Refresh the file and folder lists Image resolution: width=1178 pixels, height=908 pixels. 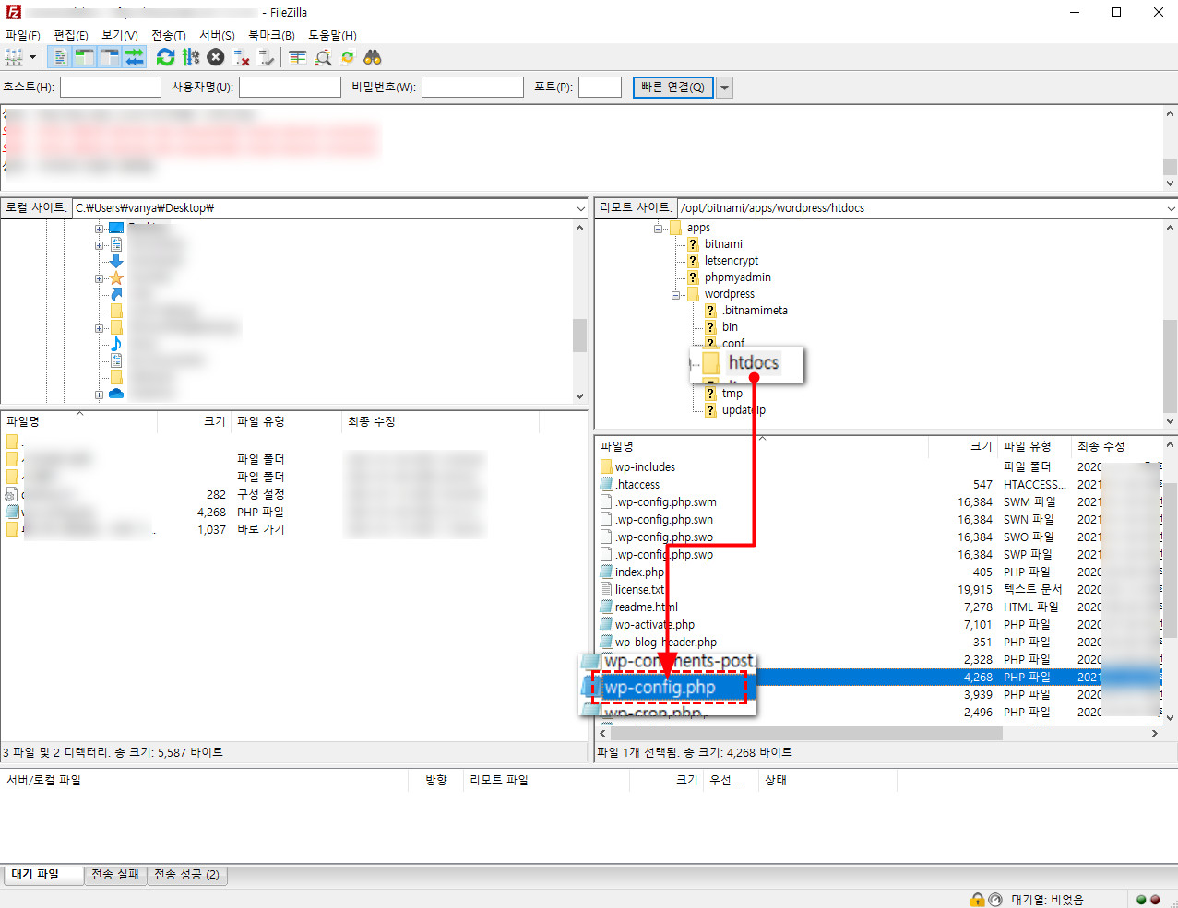[165, 57]
